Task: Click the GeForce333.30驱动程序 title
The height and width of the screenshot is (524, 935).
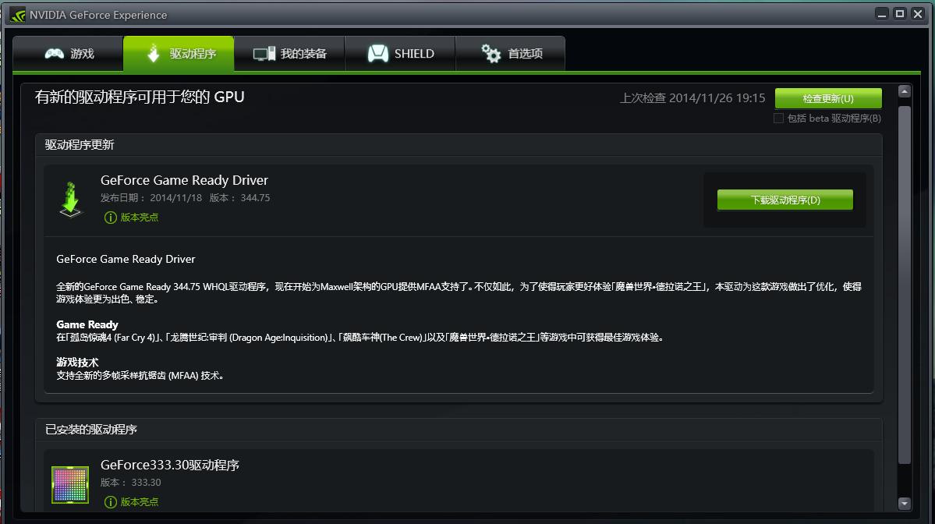Action: point(170,465)
